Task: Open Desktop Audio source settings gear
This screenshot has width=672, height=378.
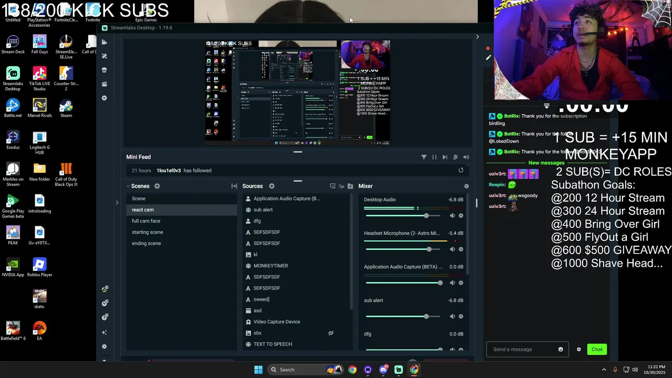Action: pyautogui.click(x=461, y=216)
